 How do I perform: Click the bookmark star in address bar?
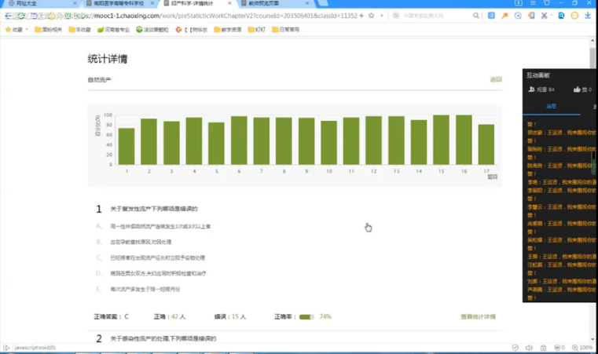[371, 16]
